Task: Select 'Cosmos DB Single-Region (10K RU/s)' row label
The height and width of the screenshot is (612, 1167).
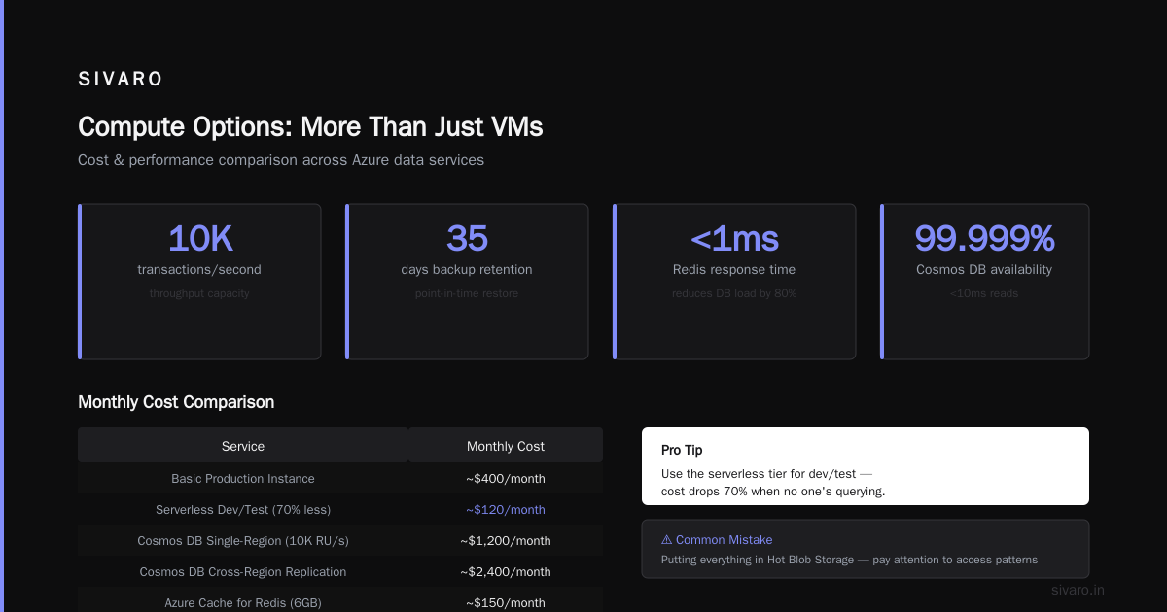Action: (243, 541)
